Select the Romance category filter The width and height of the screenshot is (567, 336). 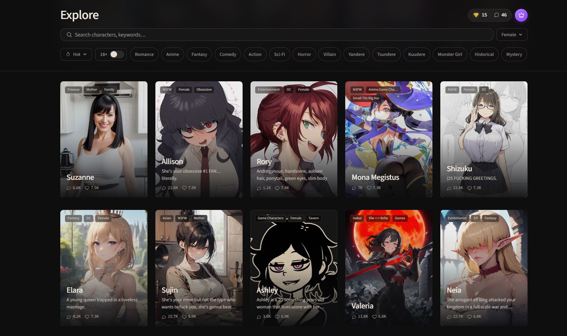click(144, 54)
